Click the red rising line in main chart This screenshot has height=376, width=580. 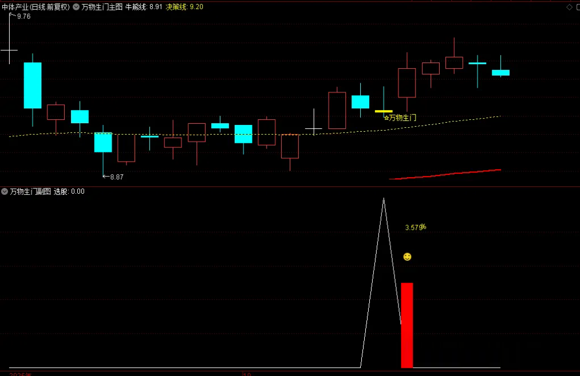(447, 174)
